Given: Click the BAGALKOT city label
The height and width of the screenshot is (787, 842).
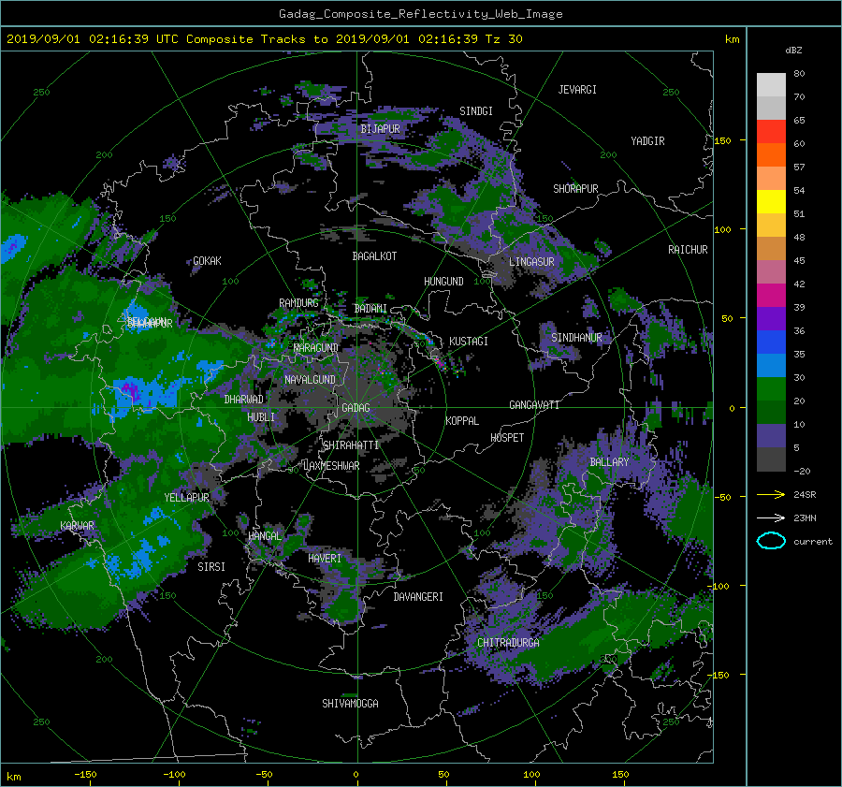Looking at the screenshot, I should click(x=374, y=256).
